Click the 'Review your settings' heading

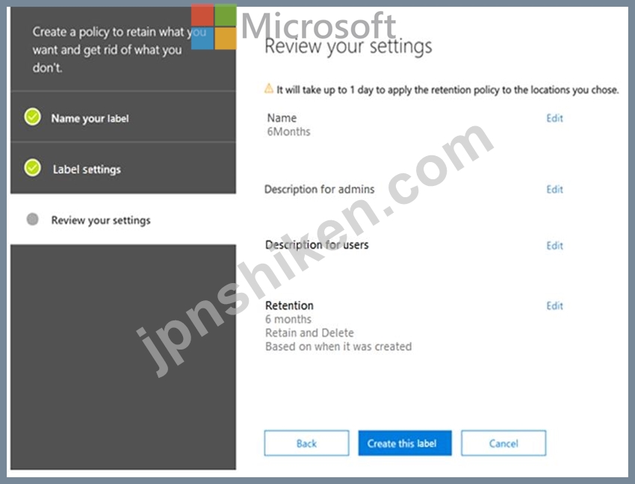click(x=348, y=46)
